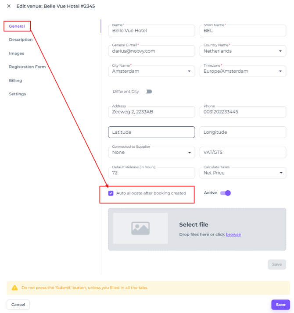Switch to the Description tab
The height and width of the screenshot is (313, 294).
pos(21,40)
